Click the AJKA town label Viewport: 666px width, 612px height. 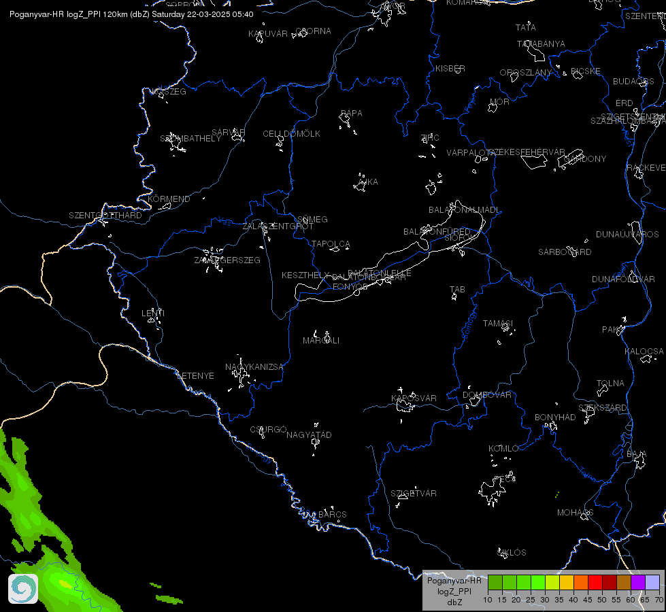coord(368,182)
